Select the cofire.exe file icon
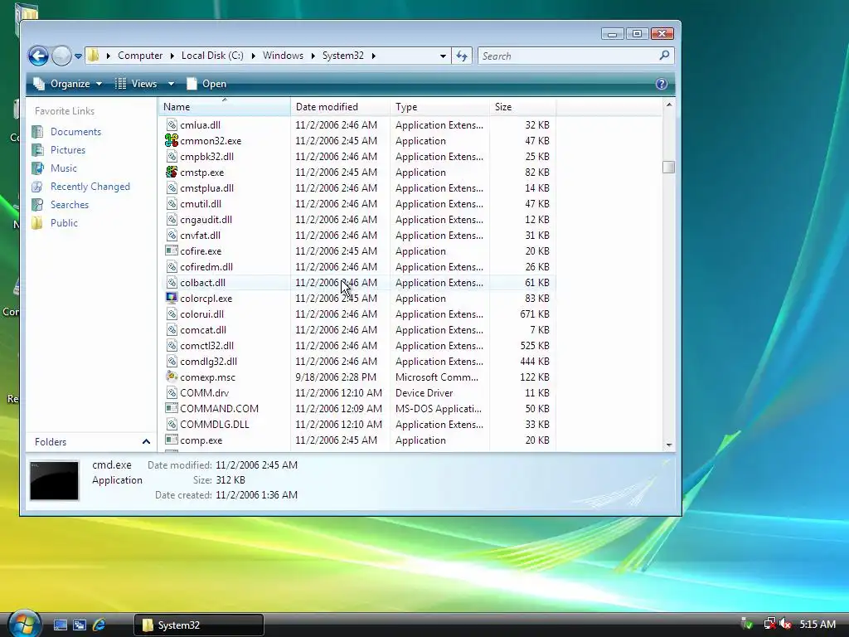This screenshot has height=637, width=849. tap(172, 250)
